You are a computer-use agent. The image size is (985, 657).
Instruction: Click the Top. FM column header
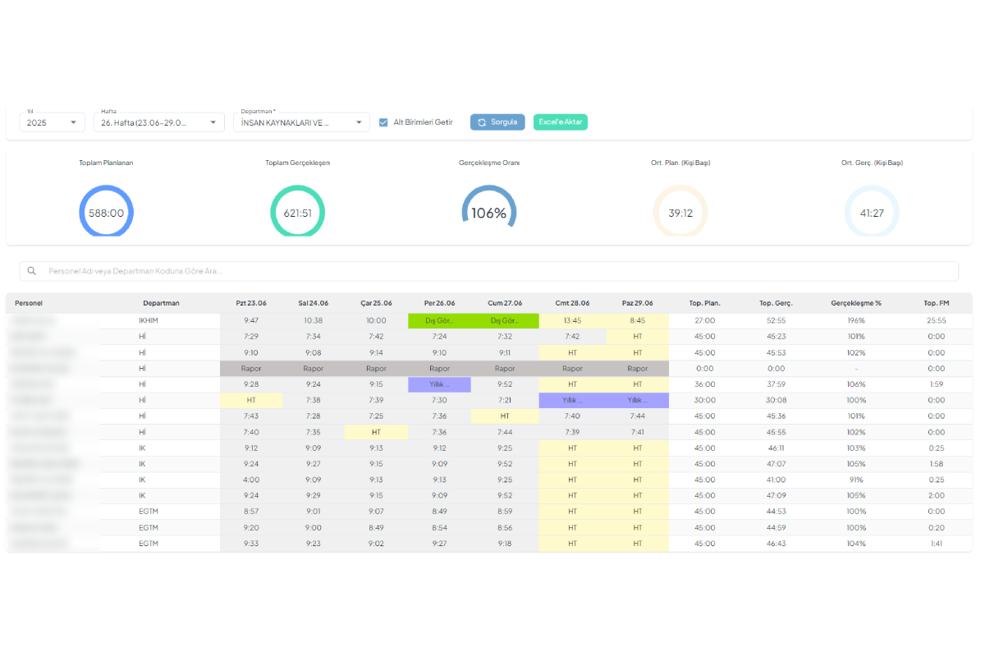tap(937, 303)
